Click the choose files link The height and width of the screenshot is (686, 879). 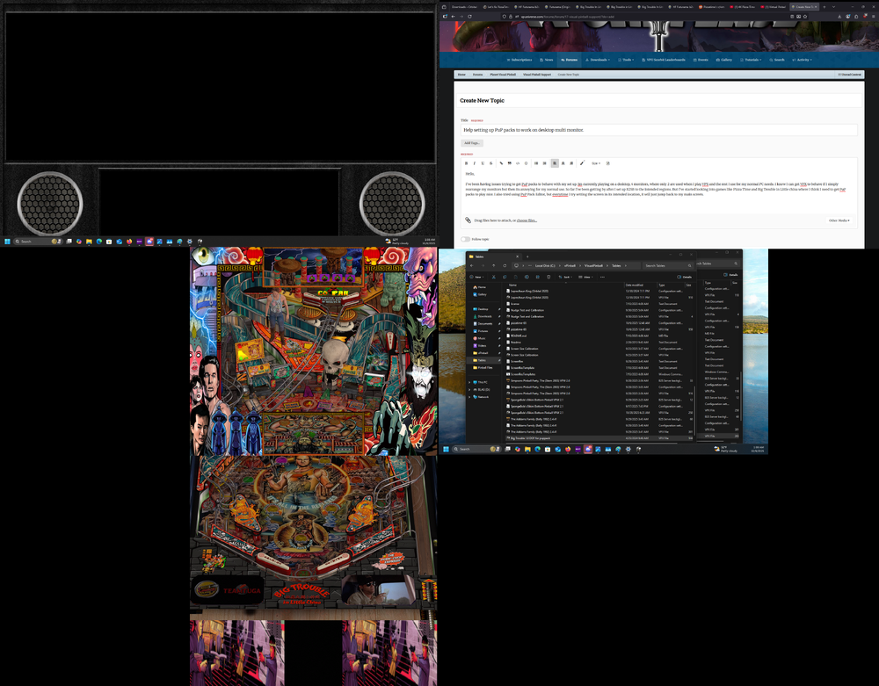(x=527, y=220)
